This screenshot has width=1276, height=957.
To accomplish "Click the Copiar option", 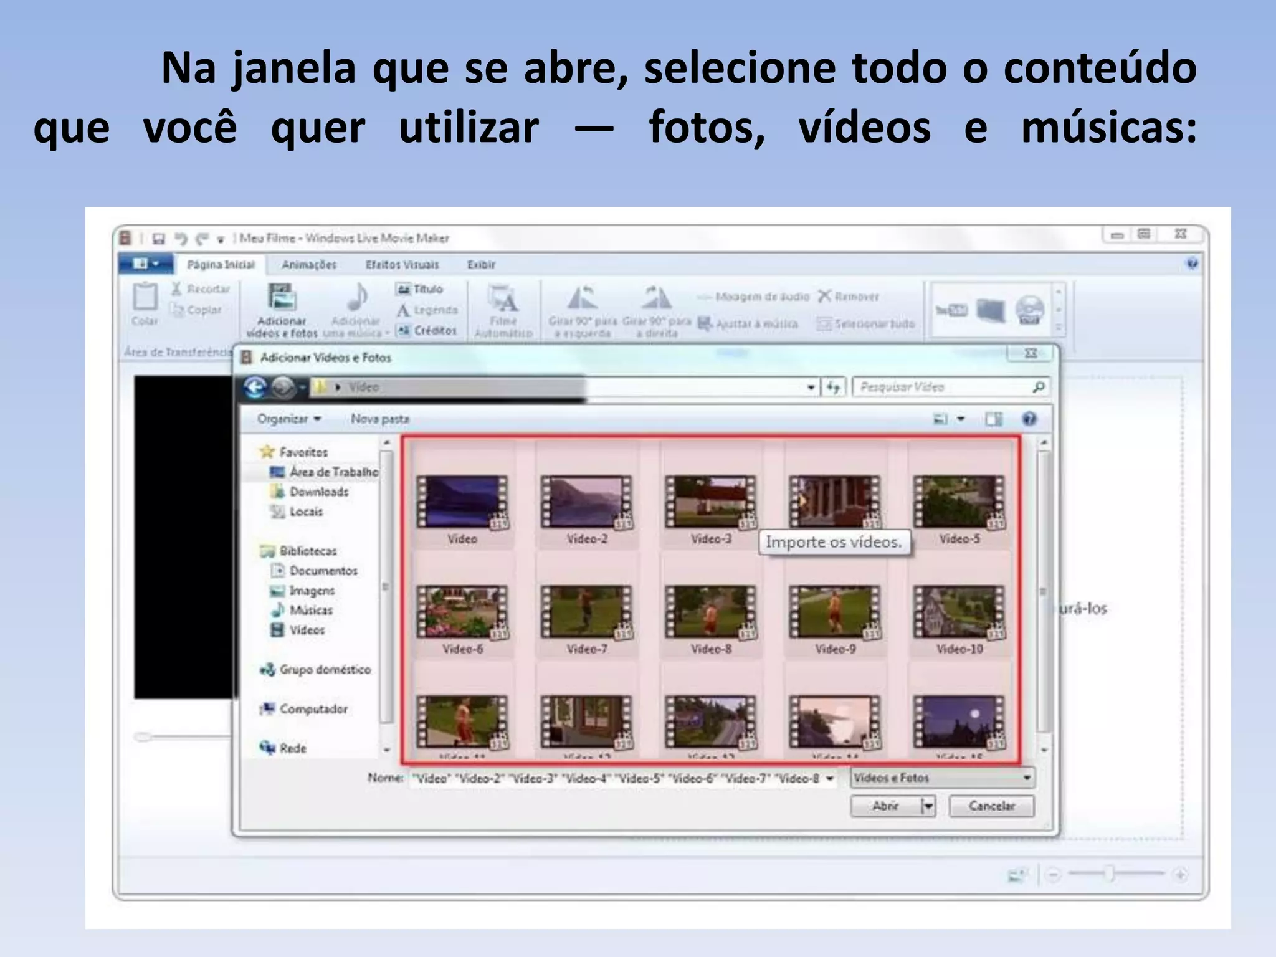I will [x=196, y=310].
